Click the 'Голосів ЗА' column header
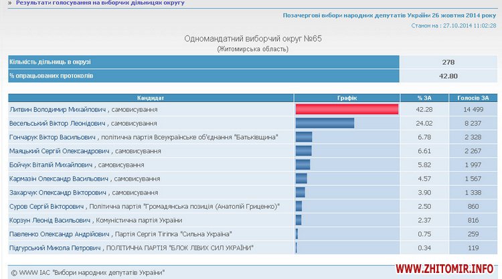 473,97
